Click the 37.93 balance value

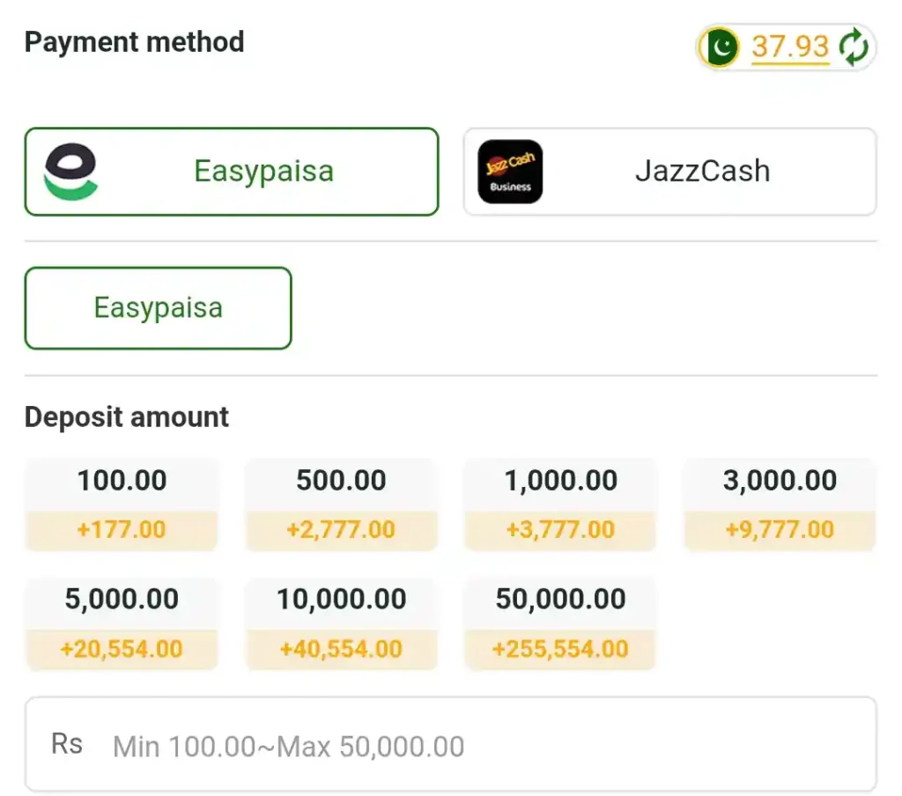[x=790, y=46]
